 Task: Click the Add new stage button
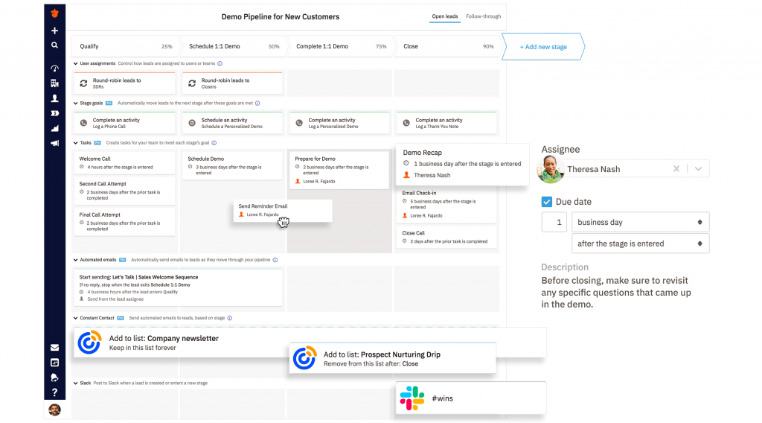[543, 47]
